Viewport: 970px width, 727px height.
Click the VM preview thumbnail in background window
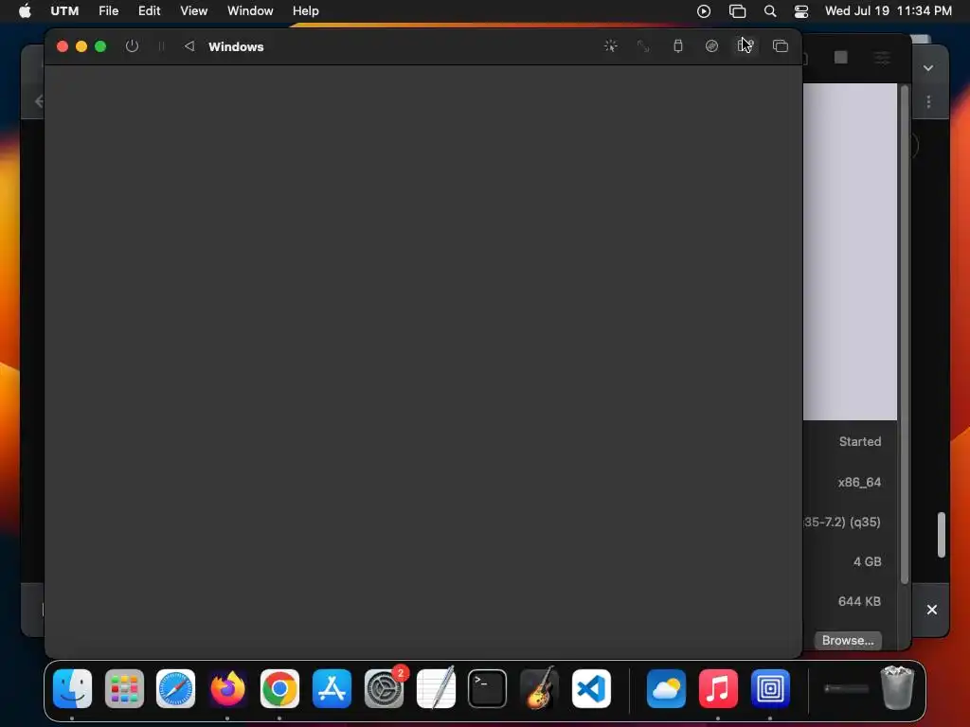pyautogui.click(x=850, y=252)
